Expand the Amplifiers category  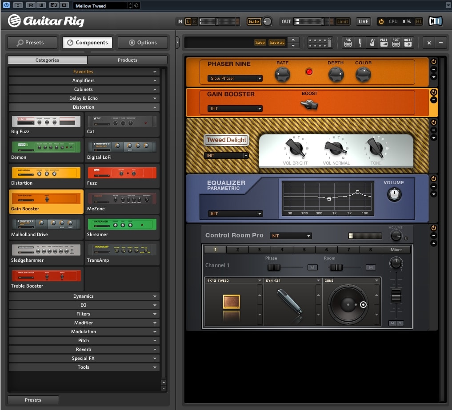(x=84, y=81)
